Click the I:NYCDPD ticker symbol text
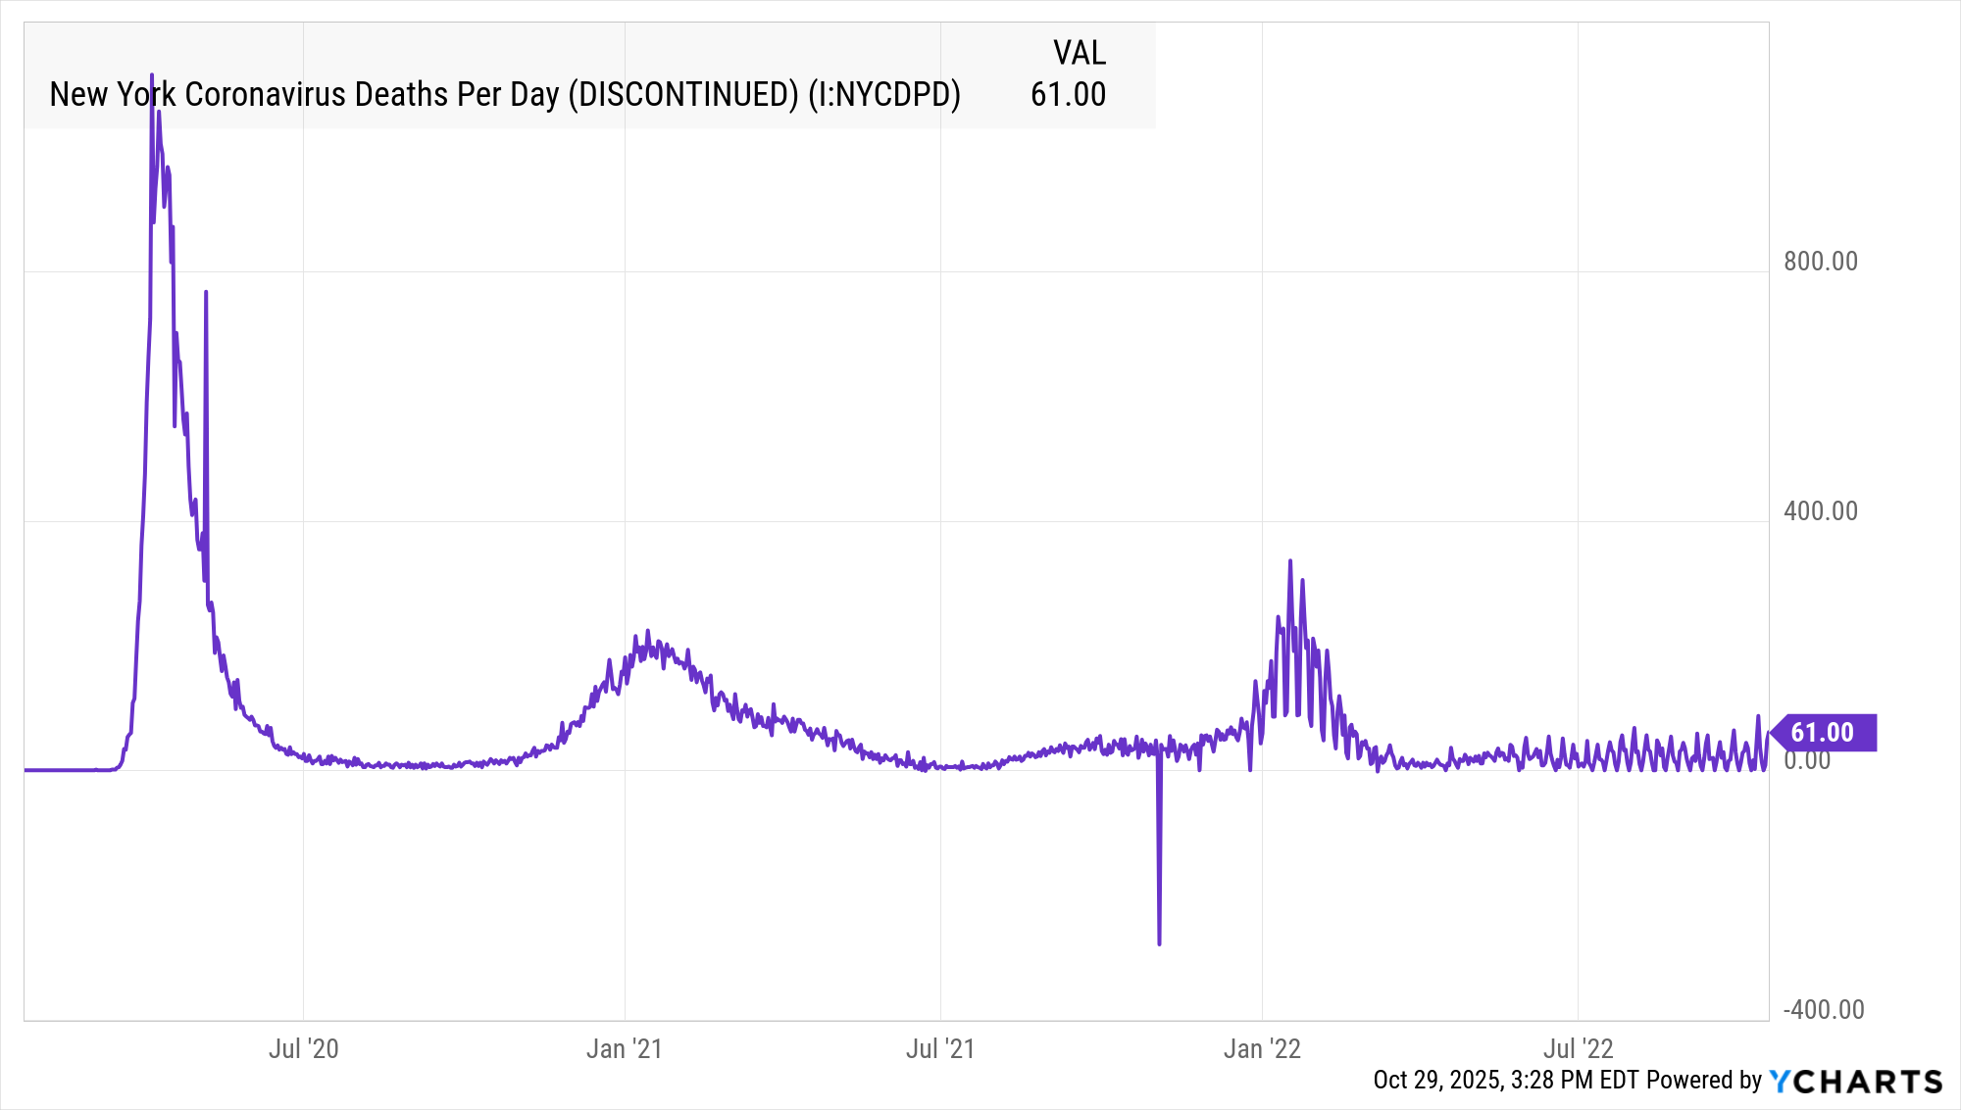The image size is (1961, 1110). (883, 95)
